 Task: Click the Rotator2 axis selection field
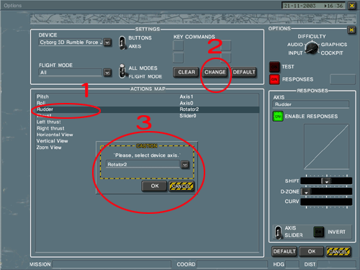(143, 164)
